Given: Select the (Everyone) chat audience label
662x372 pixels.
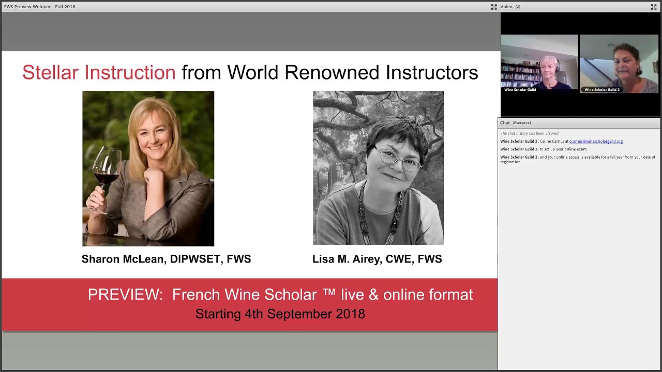Looking at the screenshot, I should [x=522, y=123].
